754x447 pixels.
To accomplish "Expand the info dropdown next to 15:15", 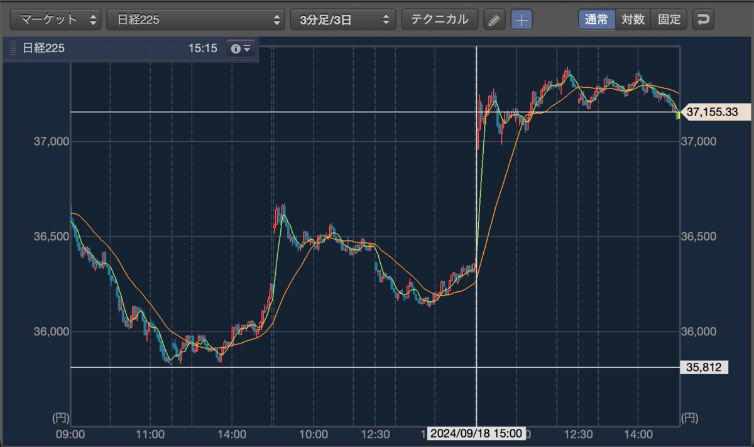I will [241, 48].
